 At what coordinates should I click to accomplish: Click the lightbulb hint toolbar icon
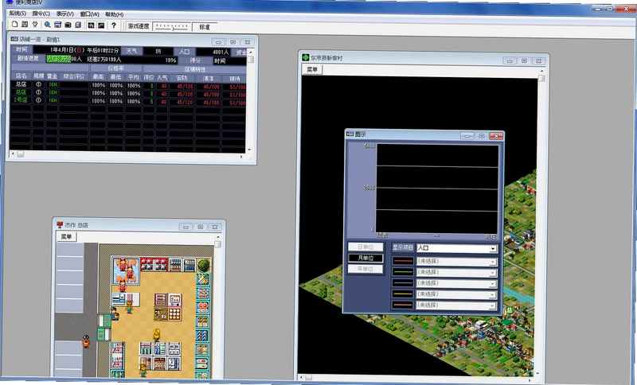pos(35,25)
